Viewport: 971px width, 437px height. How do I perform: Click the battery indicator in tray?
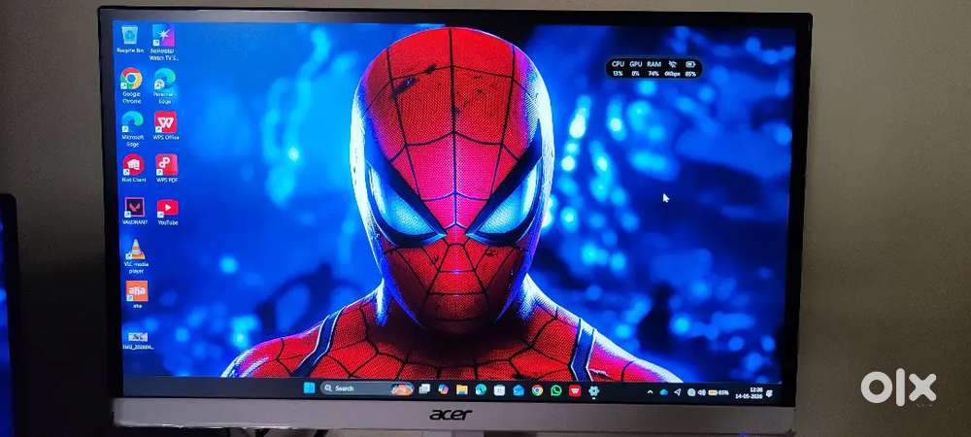click(719, 392)
